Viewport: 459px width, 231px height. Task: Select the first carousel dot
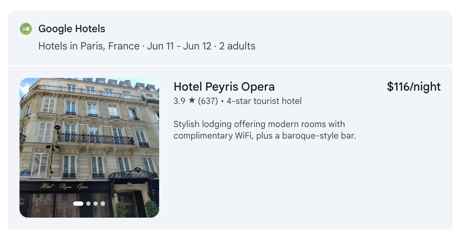pos(78,204)
